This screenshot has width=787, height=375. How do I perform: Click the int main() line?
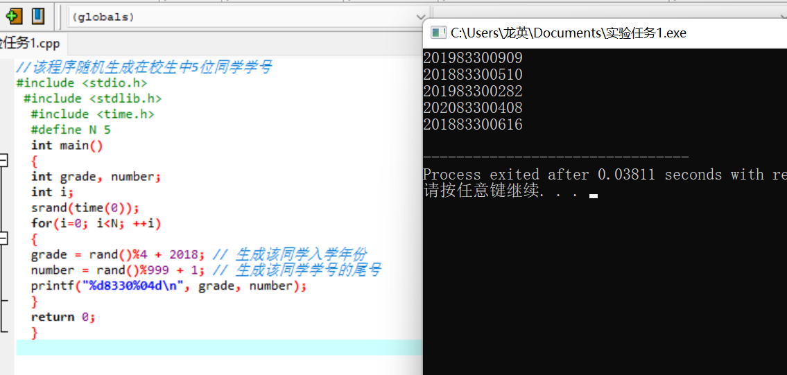point(67,145)
